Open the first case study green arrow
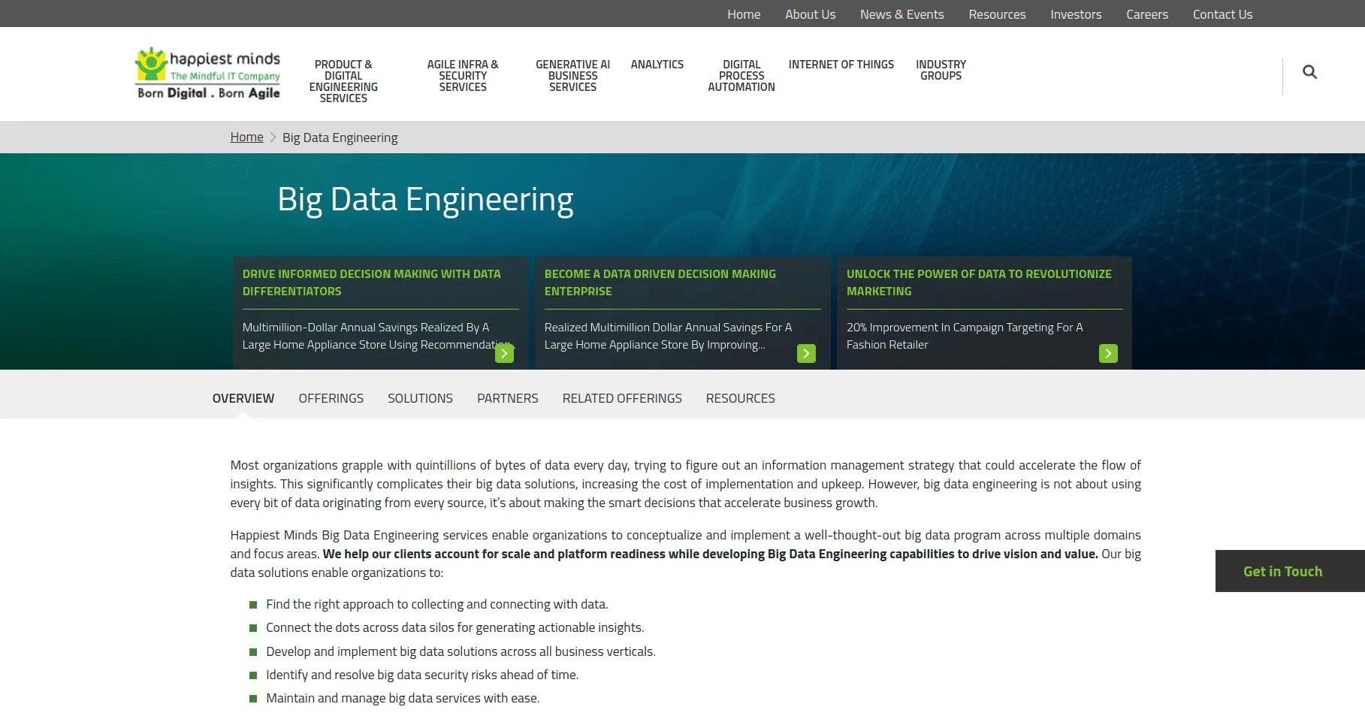This screenshot has width=1365, height=719. pyautogui.click(x=504, y=353)
